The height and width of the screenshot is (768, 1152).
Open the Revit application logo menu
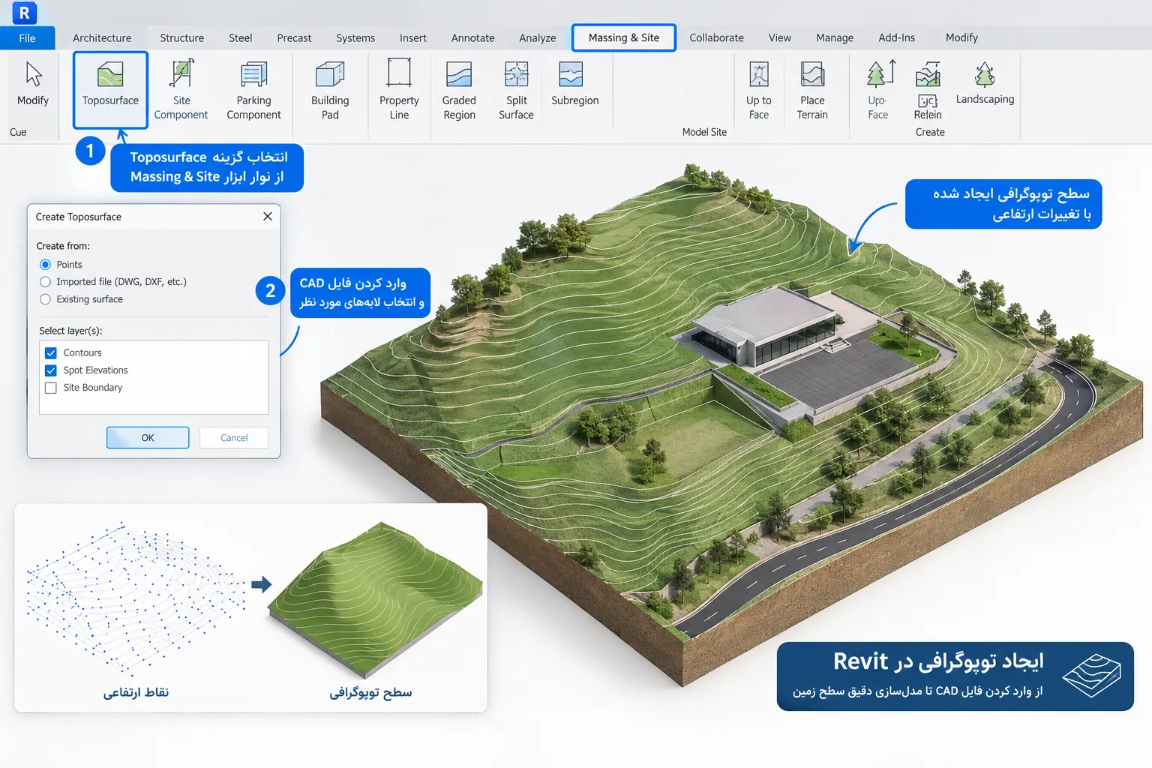pos(24,13)
